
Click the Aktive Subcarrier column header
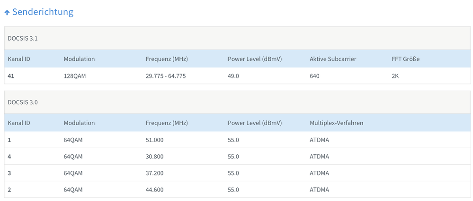(x=333, y=59)
